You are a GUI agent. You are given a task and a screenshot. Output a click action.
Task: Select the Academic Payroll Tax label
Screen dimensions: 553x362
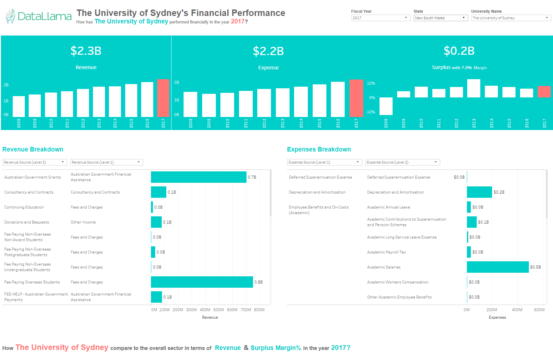[x=387, y=252]
